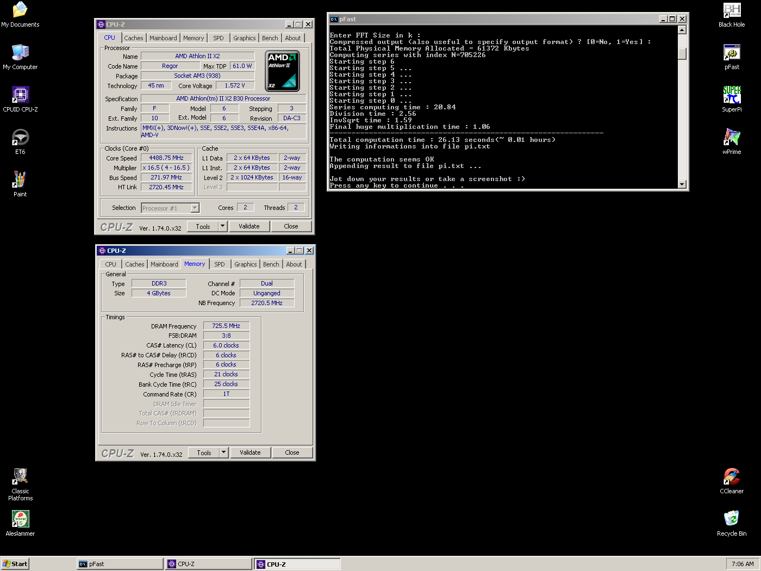Click Multiplier value x 16.5
Screen dimensions: 761x571
tap(167, 167)
